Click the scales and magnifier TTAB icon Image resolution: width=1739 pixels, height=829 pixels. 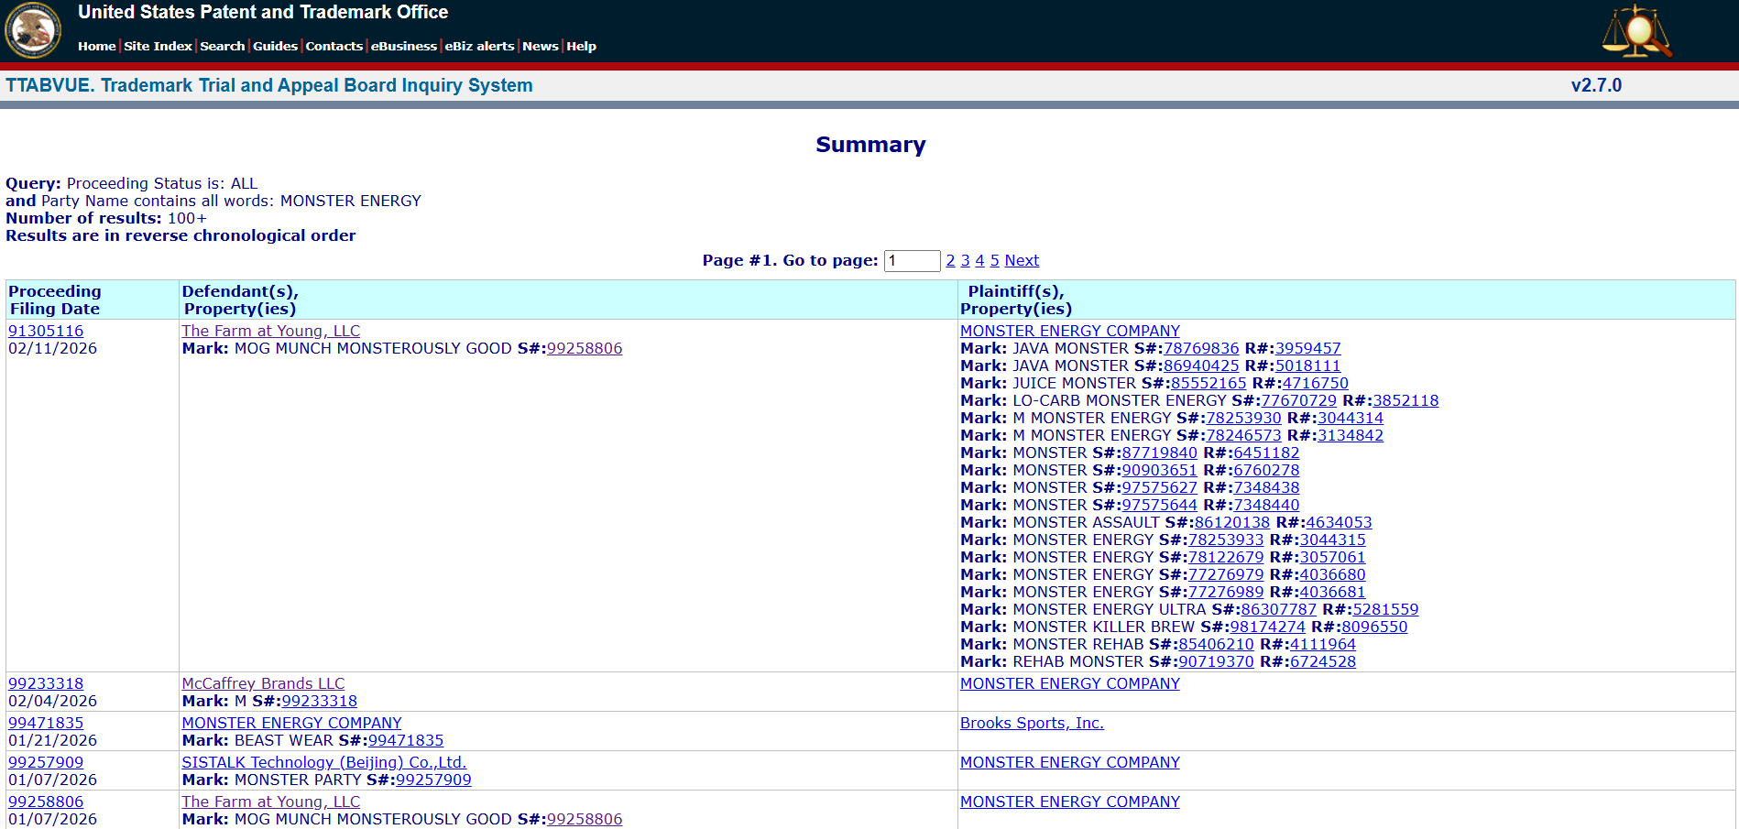1636,30
